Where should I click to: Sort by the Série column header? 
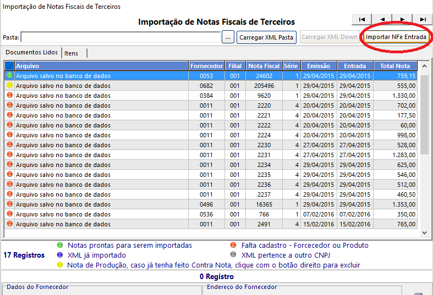coord(292,66)
